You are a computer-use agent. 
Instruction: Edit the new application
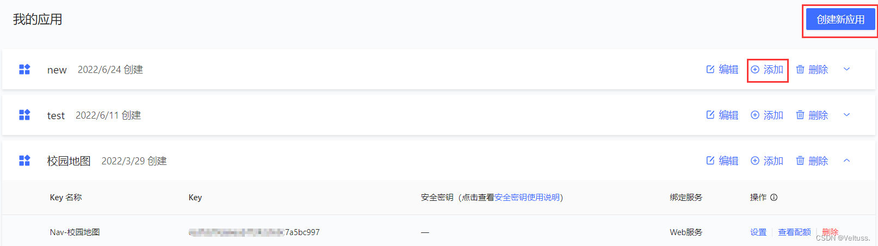pos(722,69)
